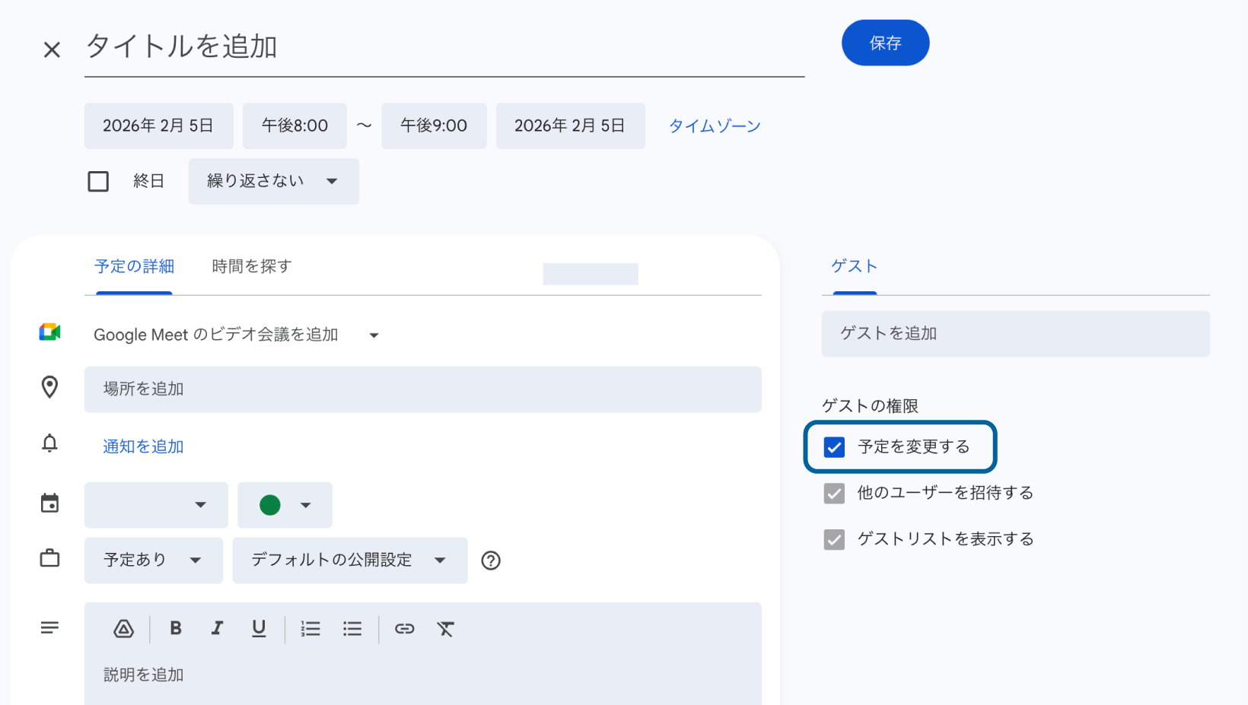Expand the 予定あり availability dropdown
1248x705 pixels.
153,561
